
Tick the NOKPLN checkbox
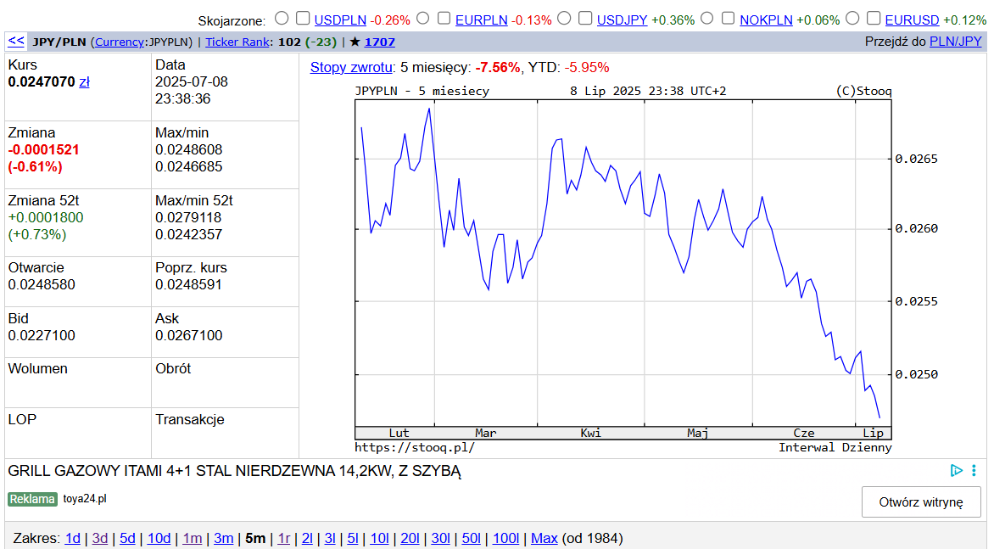point(729,19)
